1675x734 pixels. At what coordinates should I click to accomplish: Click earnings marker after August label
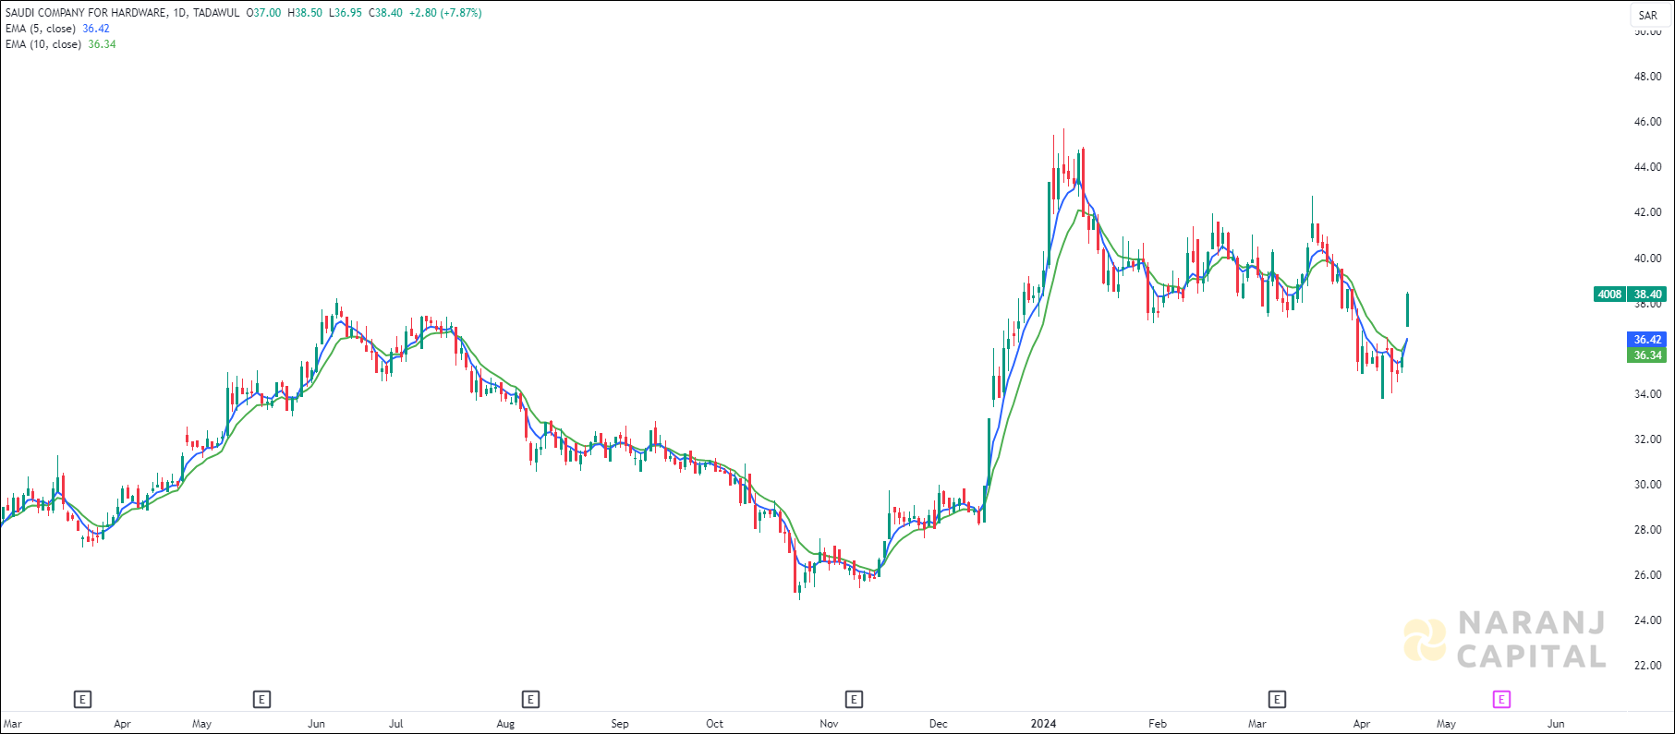530,700
